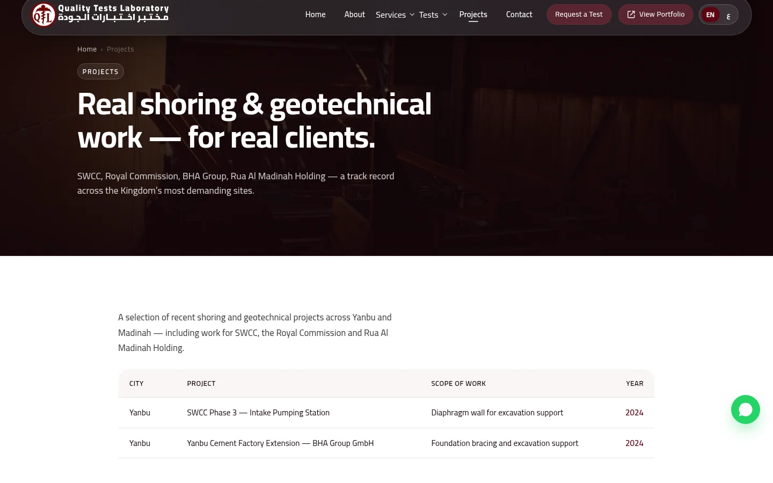Open the Projects nav item

click(x=473, y=14)
